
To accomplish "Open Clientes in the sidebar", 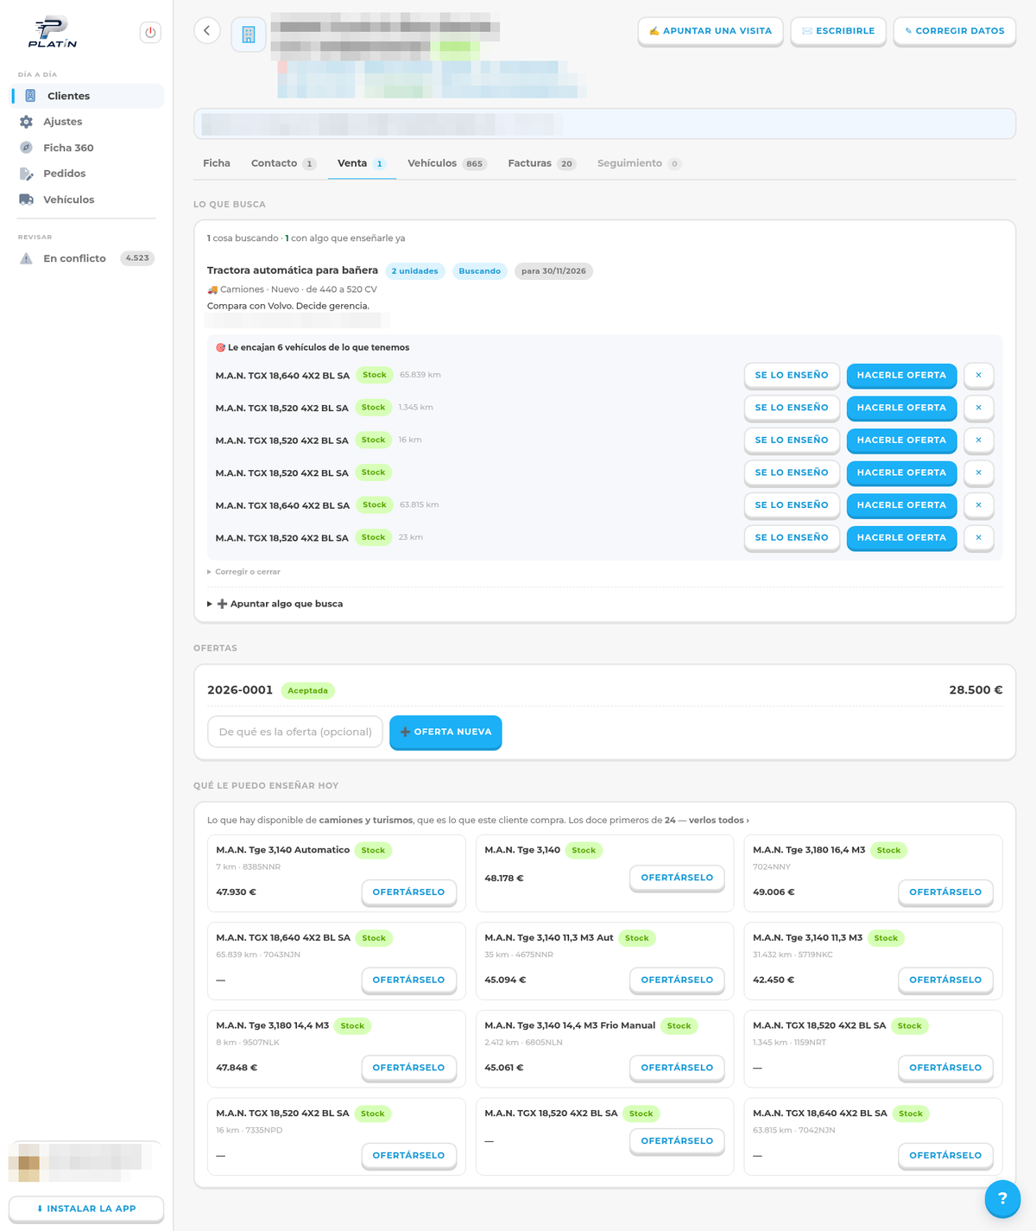I will [x=87, y=96].
